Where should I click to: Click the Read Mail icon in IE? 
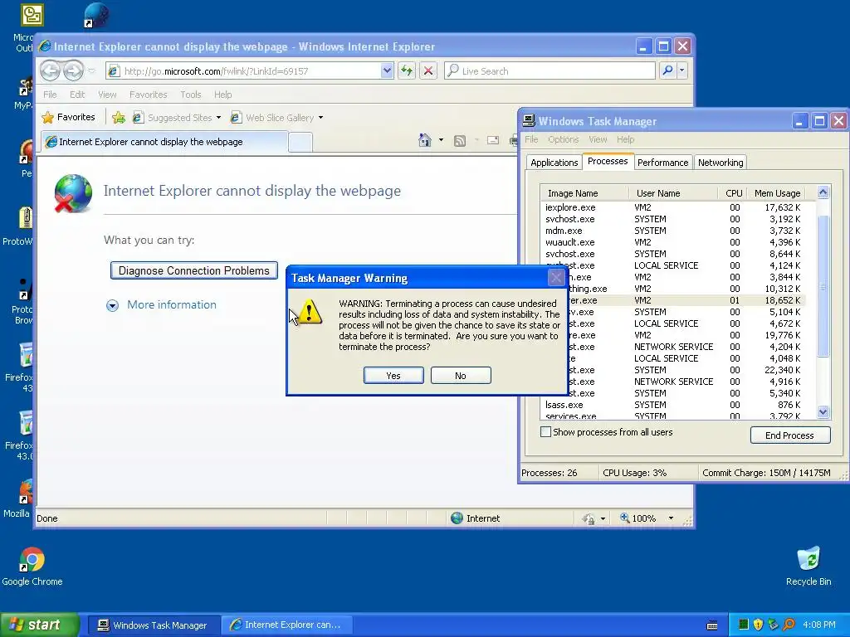tap(493, 141)
